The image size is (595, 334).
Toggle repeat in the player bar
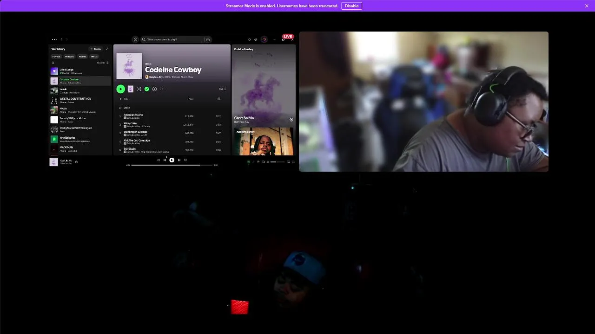185,160
